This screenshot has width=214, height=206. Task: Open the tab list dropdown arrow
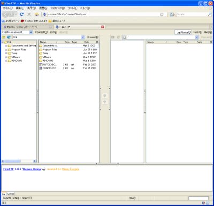coord(211,27)
